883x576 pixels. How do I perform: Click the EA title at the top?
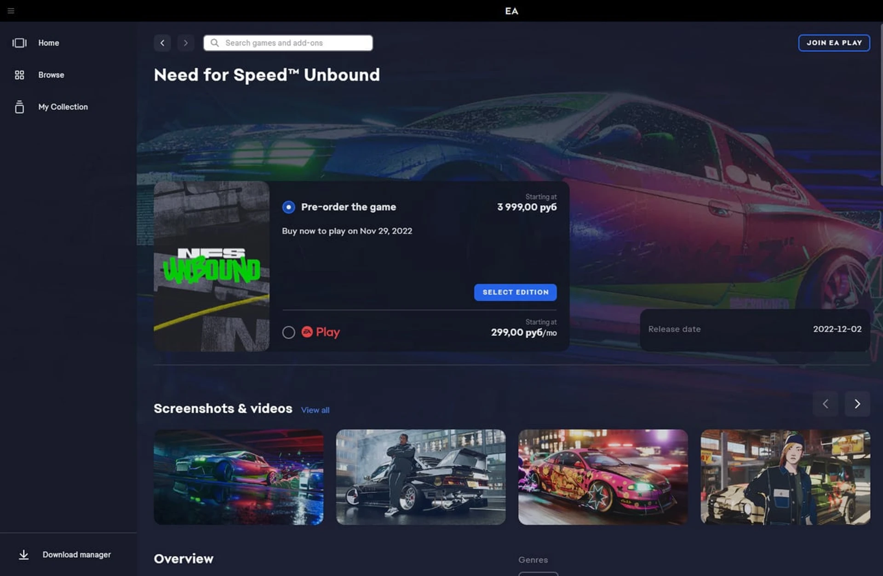coord(511,11)
